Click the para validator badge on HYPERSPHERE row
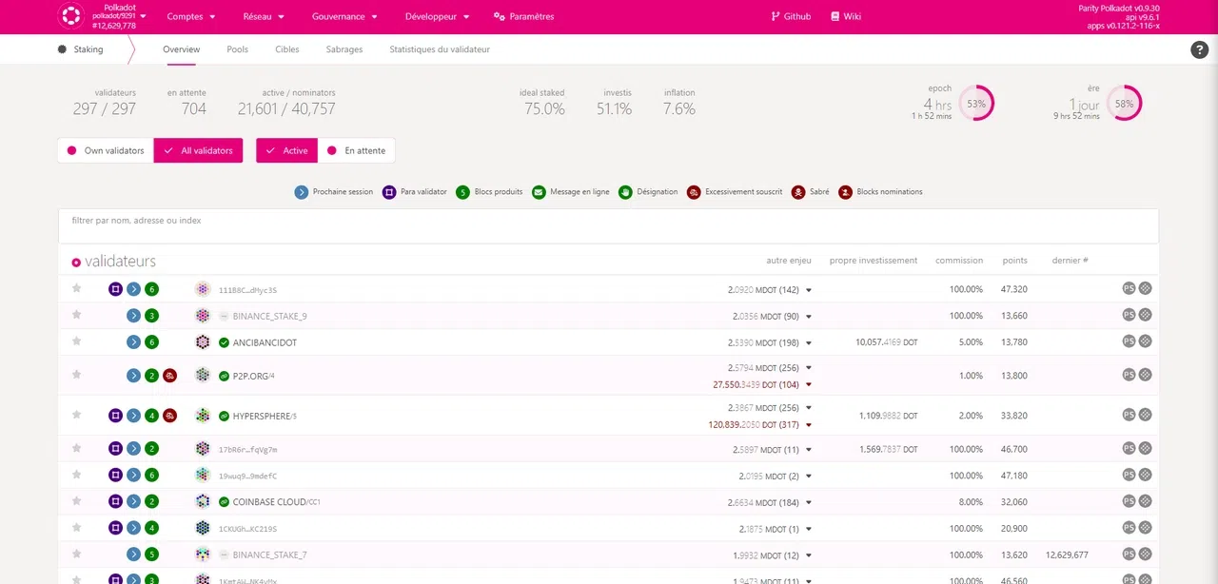This screenshot has width=1218, height=584. click(x=115, y=416)
